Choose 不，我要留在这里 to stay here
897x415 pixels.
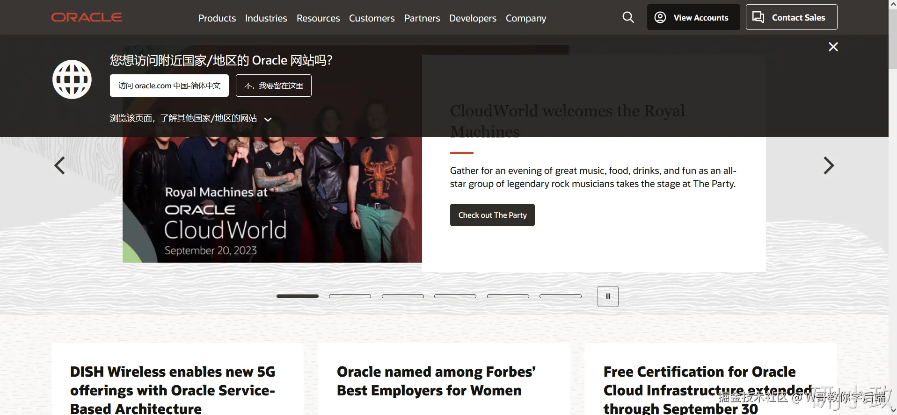click(274, 86)
